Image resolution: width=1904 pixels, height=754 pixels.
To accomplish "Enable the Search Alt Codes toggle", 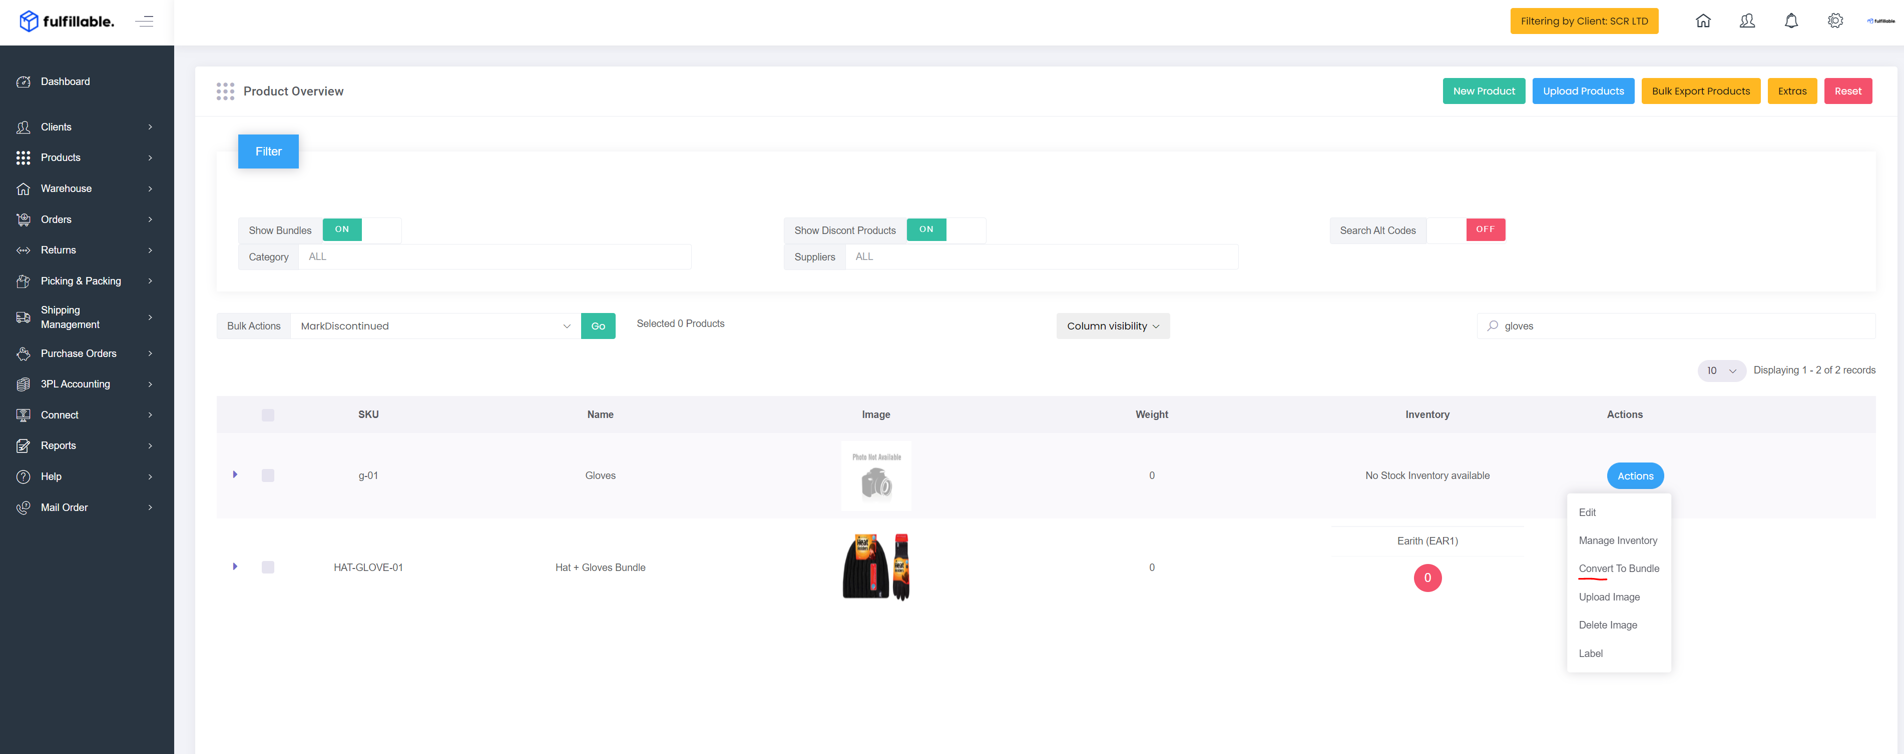I will (1466, 229).
